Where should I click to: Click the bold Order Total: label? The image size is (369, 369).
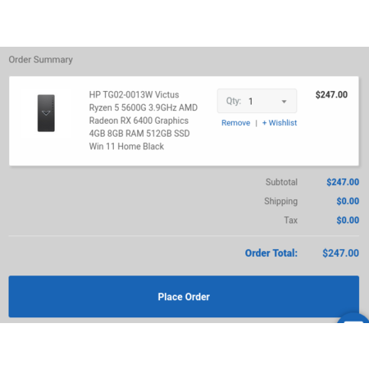271,253
